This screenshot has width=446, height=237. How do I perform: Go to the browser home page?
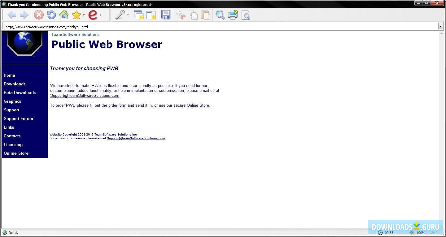point(64,15)
